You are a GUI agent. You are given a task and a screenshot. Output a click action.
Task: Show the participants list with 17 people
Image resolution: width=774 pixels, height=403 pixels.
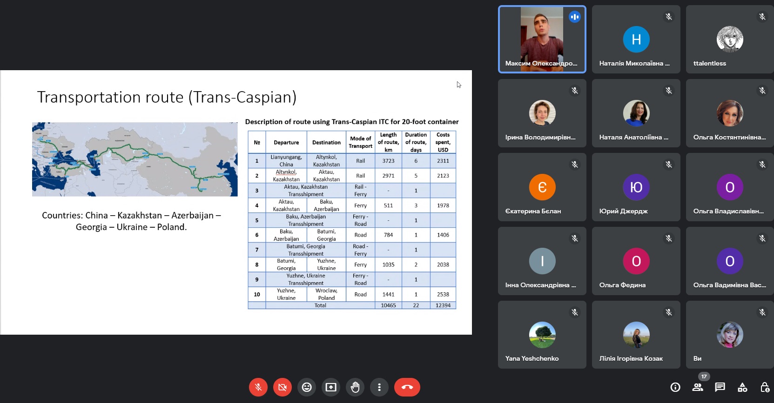698,387
